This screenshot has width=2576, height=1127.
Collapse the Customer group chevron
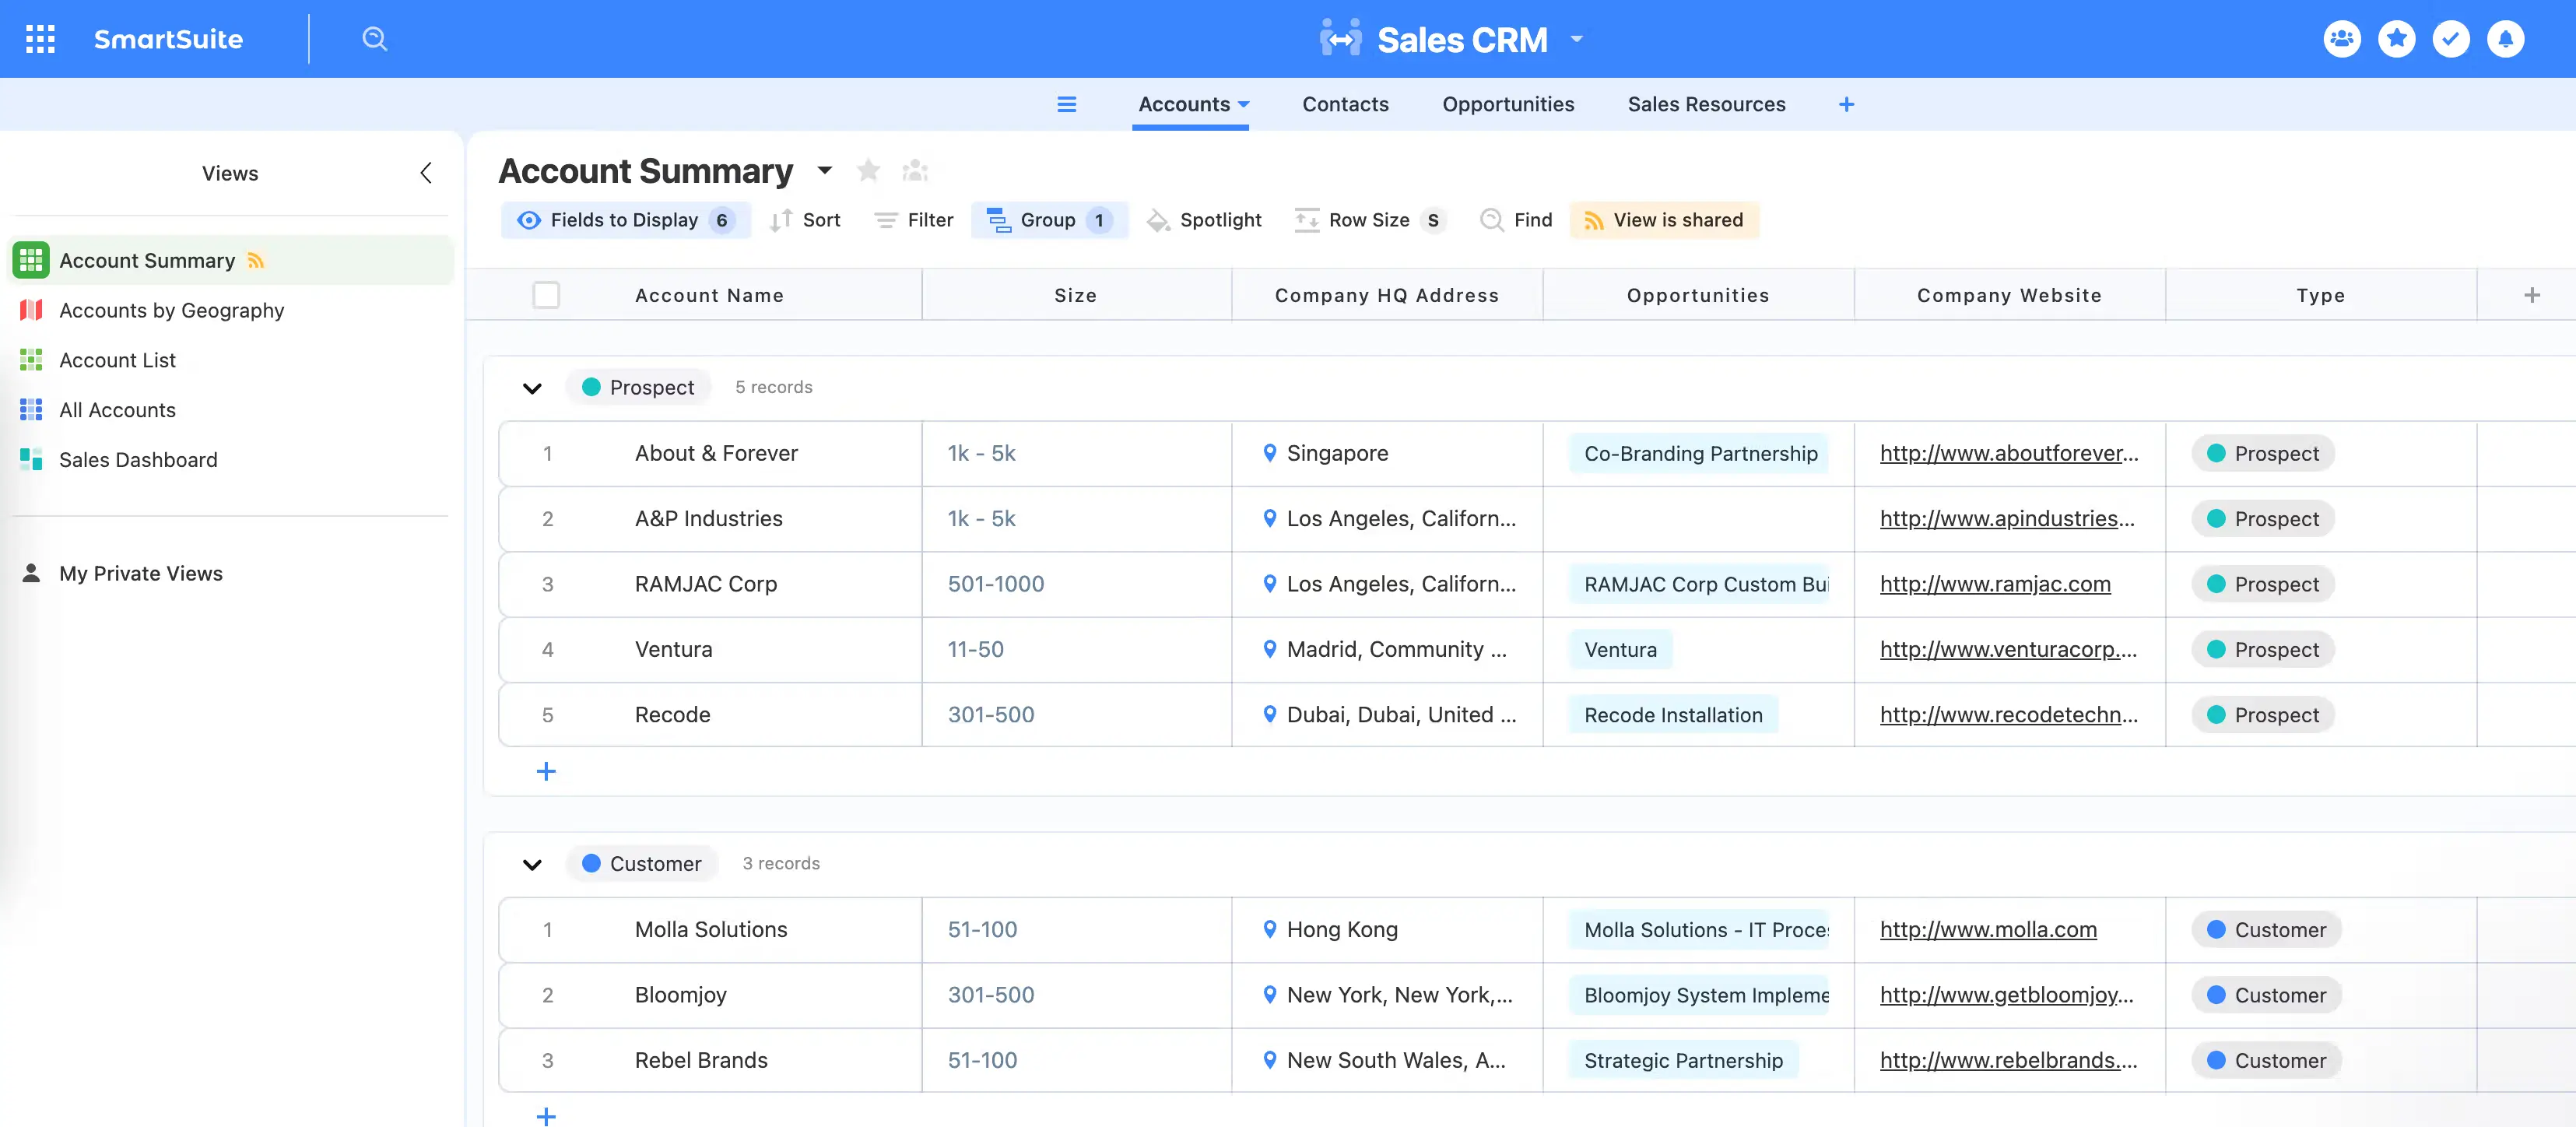click(x=532, y=864)
